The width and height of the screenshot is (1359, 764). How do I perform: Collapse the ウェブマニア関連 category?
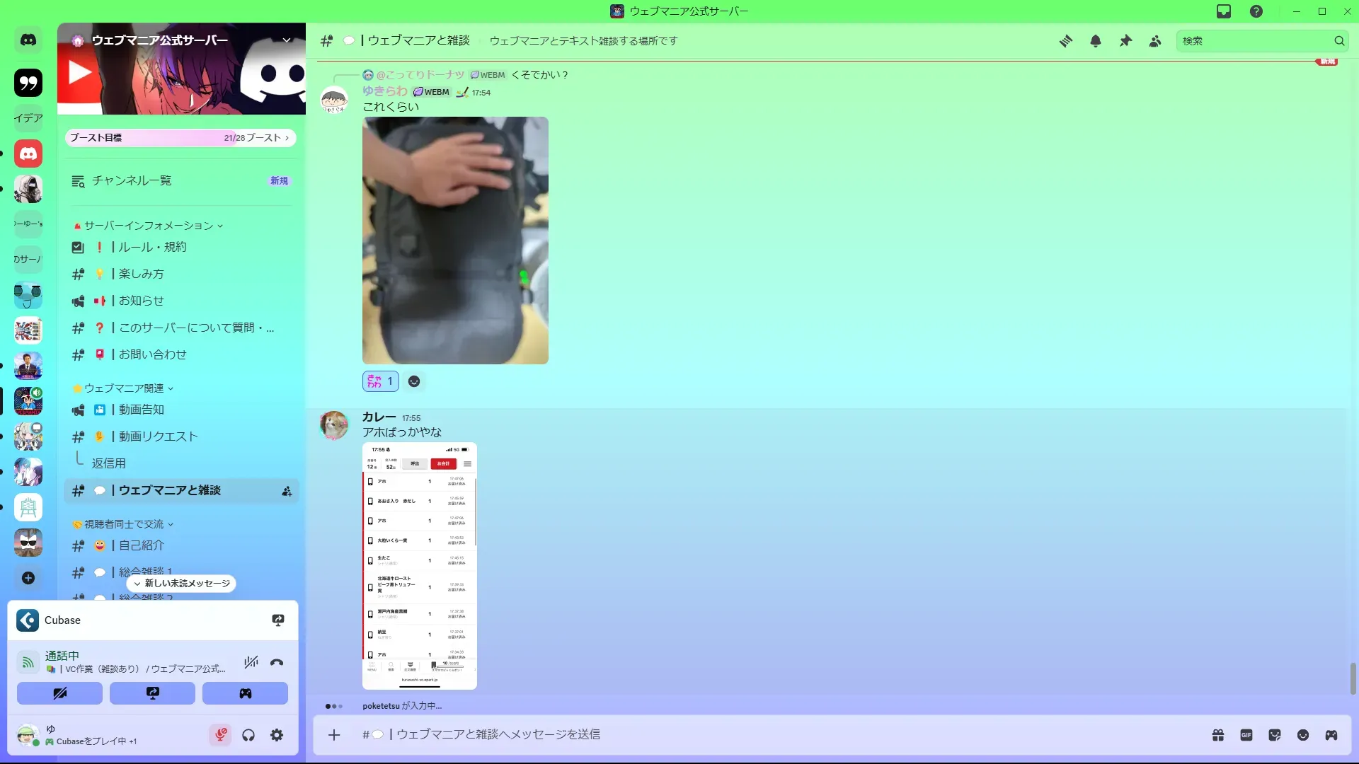[124, 388]
